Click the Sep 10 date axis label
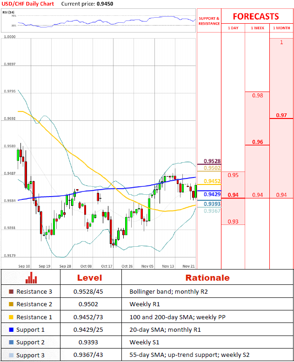 tap(24, 266)
